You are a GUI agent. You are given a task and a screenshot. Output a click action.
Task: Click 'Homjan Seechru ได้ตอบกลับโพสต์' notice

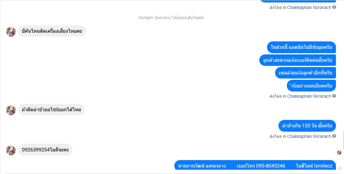pyautogui.click(x=171, y=18)
